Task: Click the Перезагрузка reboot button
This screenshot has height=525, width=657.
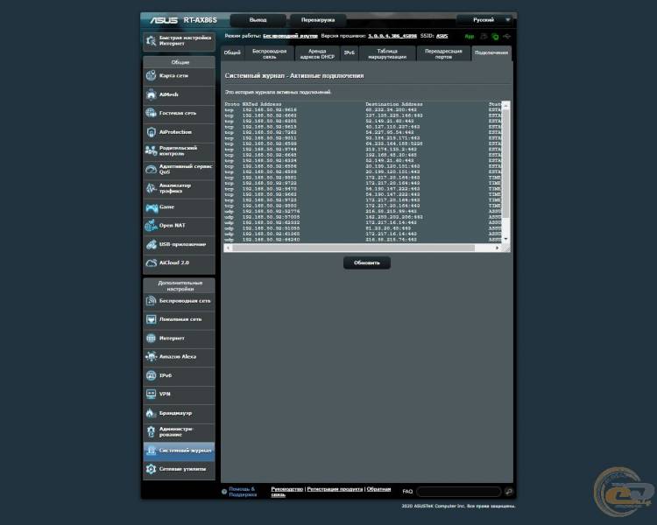Action: [318, 20]
